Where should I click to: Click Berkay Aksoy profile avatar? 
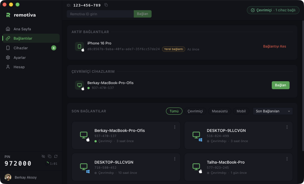(8, 177)
